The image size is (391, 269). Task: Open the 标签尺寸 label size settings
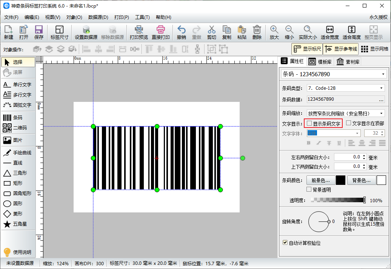[59, 32]
